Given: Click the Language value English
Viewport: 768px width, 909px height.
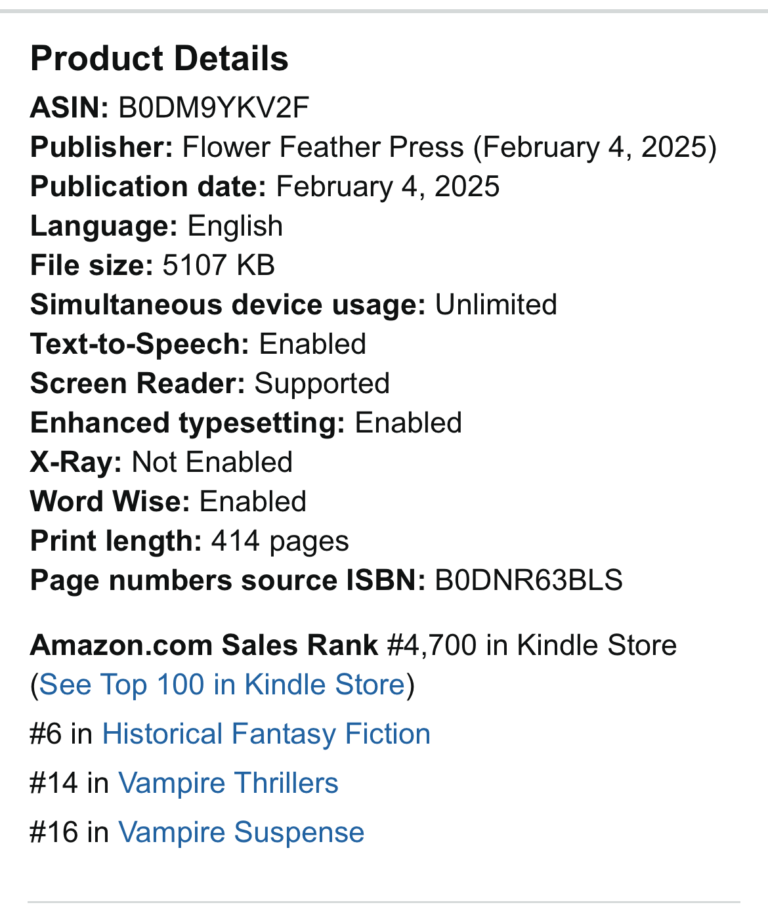Looking at the screenshot, I should 235,226.
